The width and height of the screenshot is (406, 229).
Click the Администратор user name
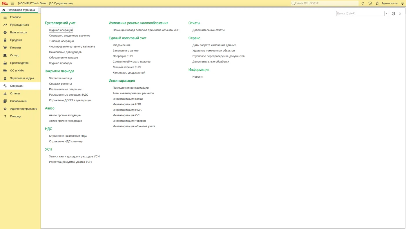[390, 3]
